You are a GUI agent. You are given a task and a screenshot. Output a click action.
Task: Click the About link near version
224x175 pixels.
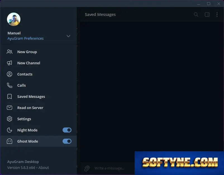click(44, 167)
